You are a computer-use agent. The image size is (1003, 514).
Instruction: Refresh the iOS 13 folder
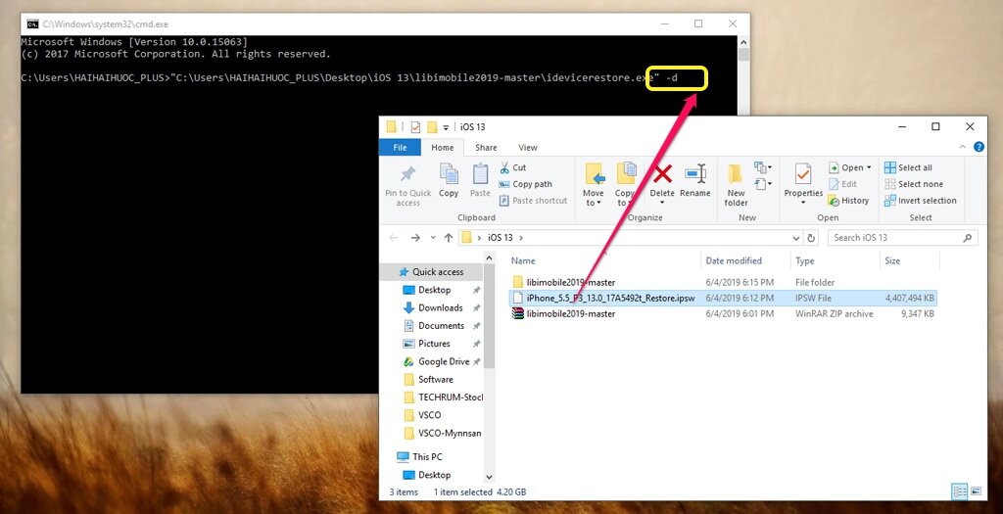[x=811, y=238]
